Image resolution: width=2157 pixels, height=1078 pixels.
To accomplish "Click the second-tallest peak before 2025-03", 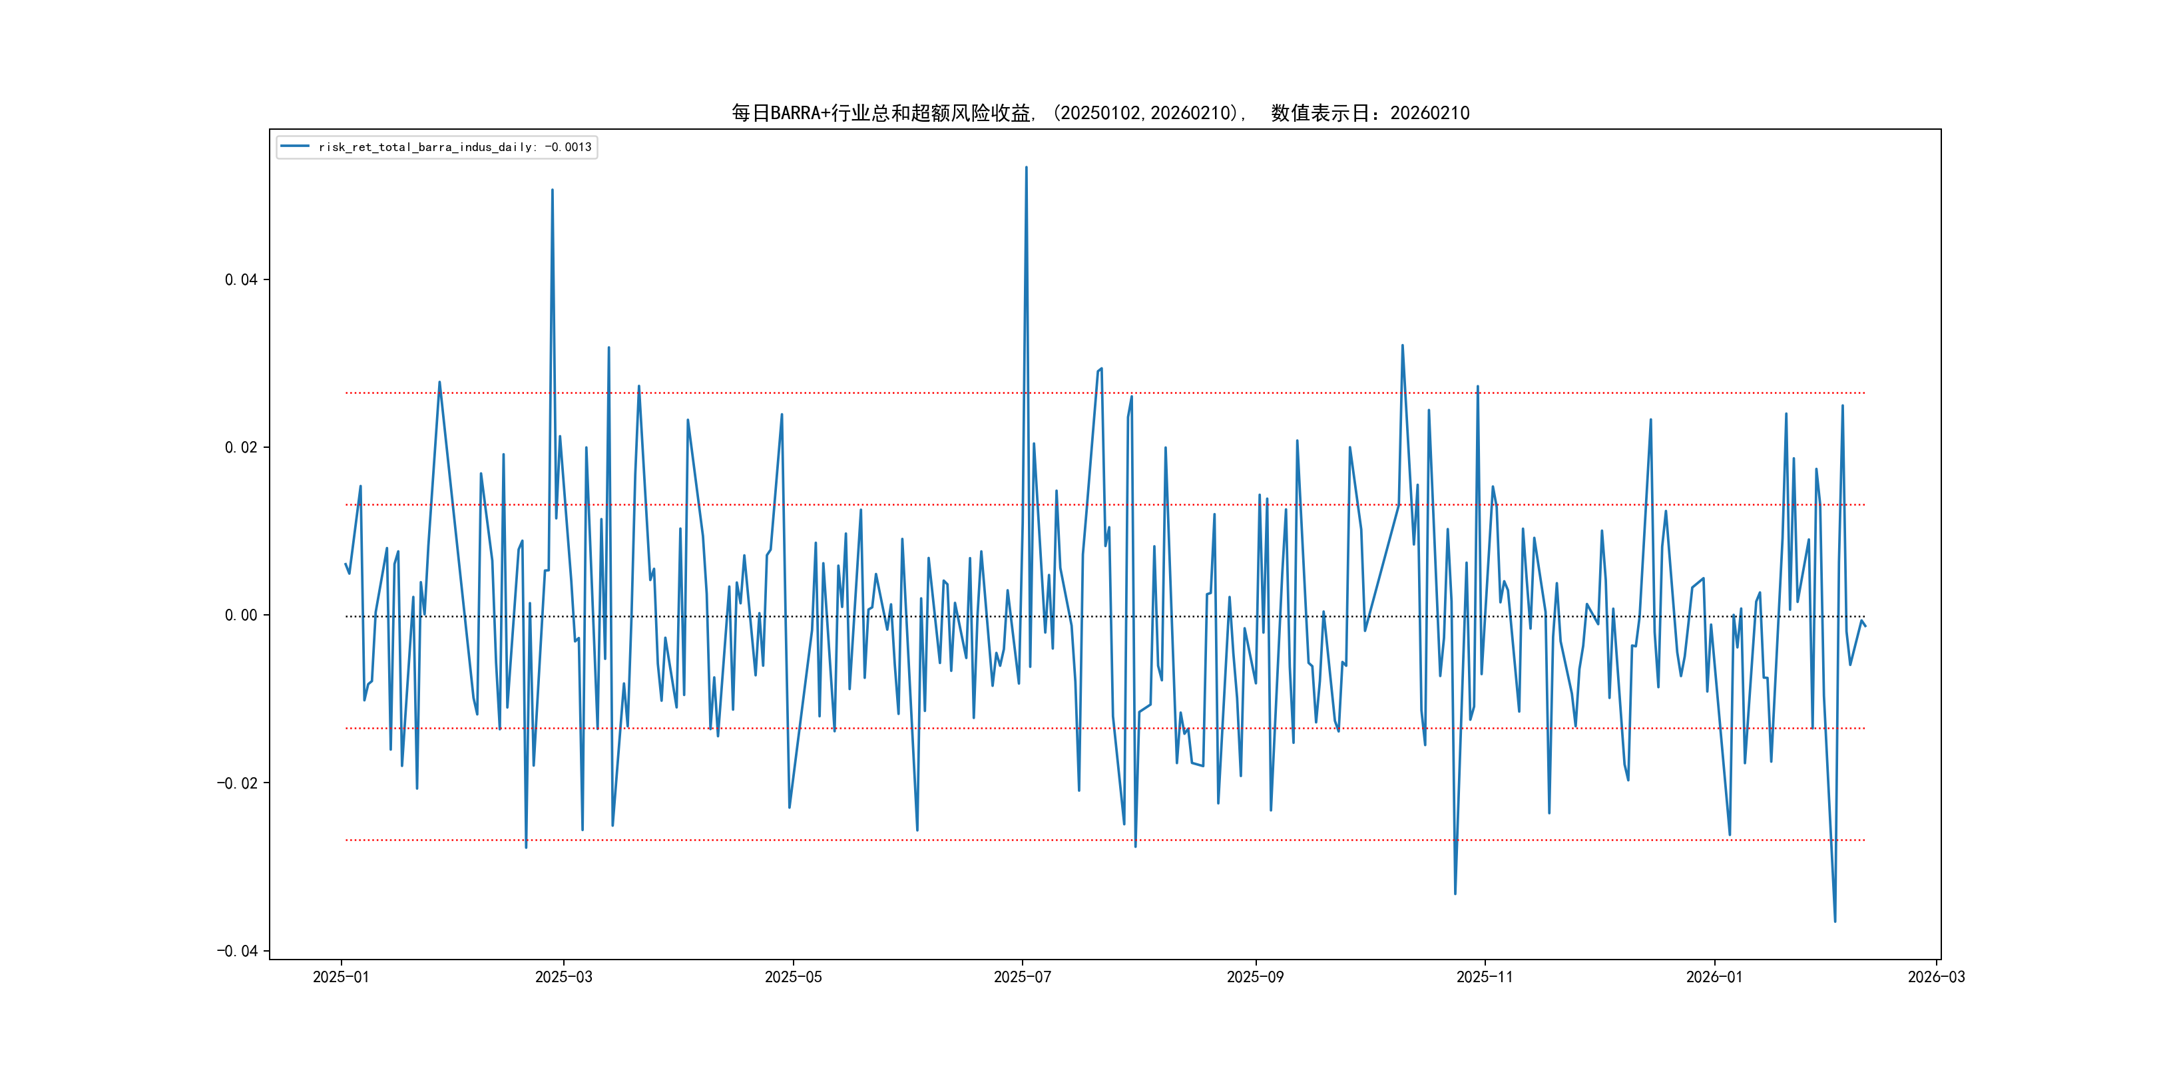I will click(x=552, y=190).
